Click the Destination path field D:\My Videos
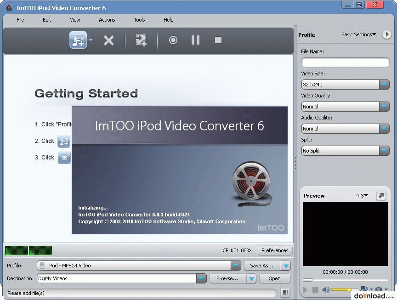 pos(117,278)
